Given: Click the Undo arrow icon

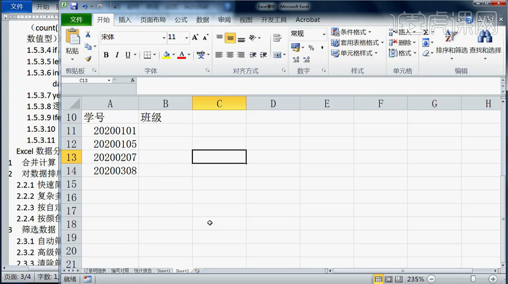Looking at the screenshot, I should coord(85,6).
